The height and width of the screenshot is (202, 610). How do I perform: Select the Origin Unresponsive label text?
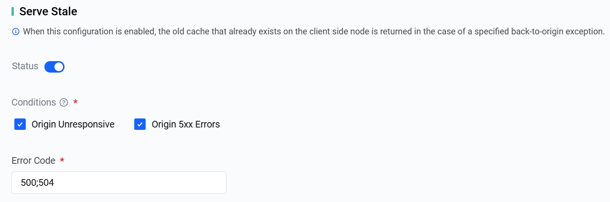pos(73,125)
